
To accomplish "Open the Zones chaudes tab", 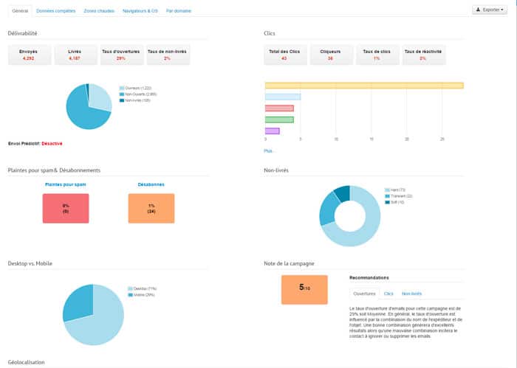I will [x=100, y=12].
